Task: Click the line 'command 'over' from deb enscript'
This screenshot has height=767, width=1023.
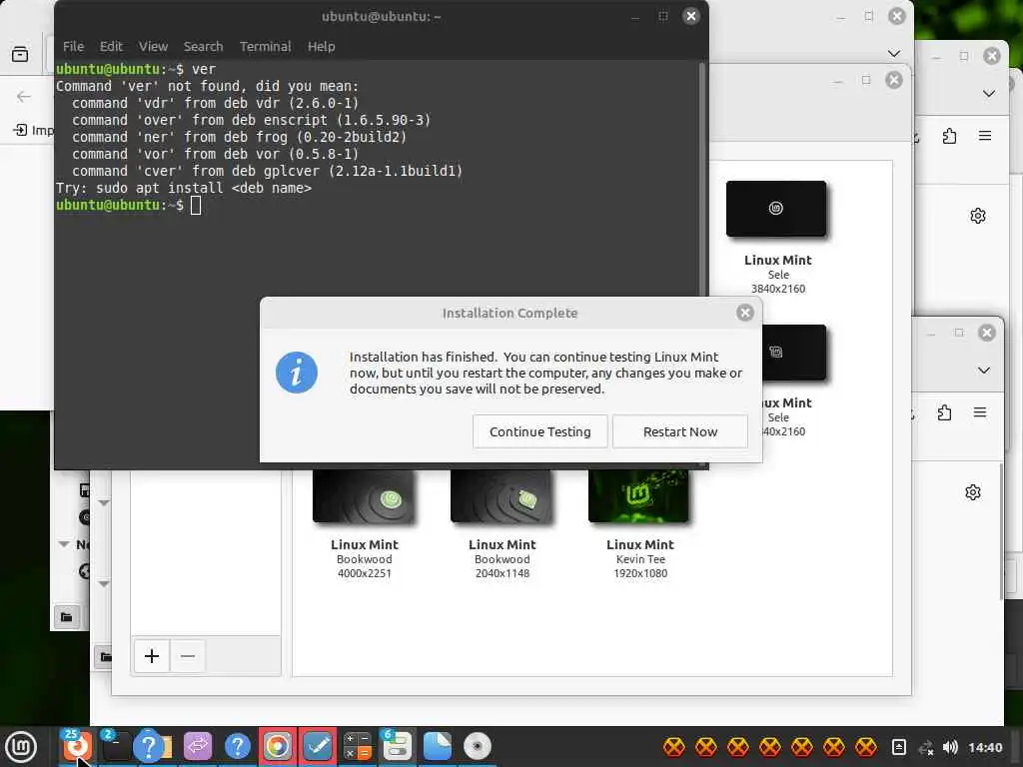Action: [251, 120]
